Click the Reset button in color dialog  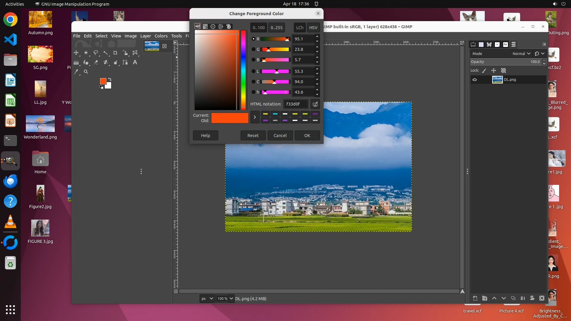click(x=253, y=136)
